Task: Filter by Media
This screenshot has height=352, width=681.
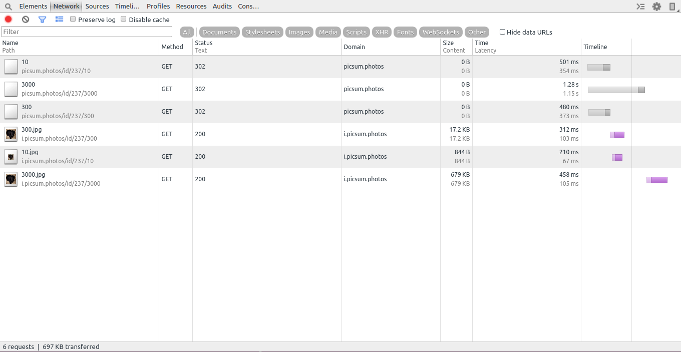Action: pyautogui.click(x=328, y=32)
